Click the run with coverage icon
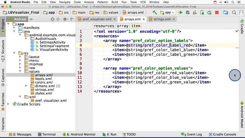The width and height of the screenshot is (245, 138). (x=195, y=13)
